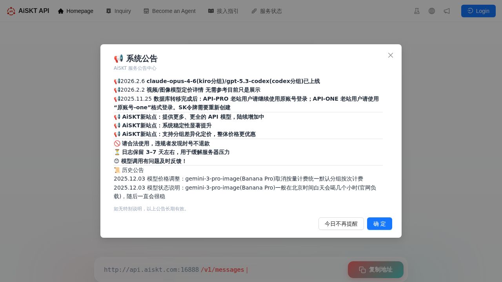Click the 请合法使用 warning line
This screenshot has width=502, height=282.
[x=162, y=143]
